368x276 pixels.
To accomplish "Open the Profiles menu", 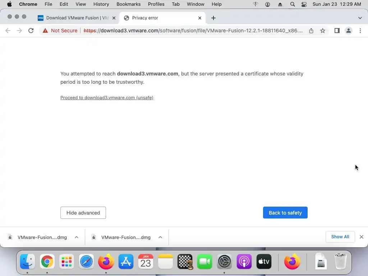I will (x=156, y=4).
